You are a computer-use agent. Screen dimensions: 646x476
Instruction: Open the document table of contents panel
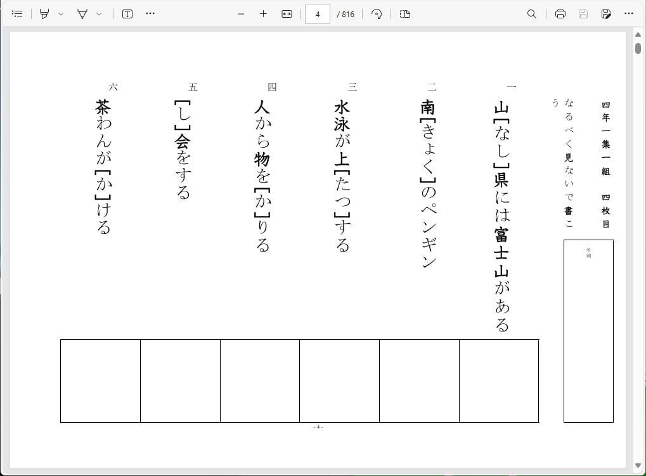(x=17, y=13)
